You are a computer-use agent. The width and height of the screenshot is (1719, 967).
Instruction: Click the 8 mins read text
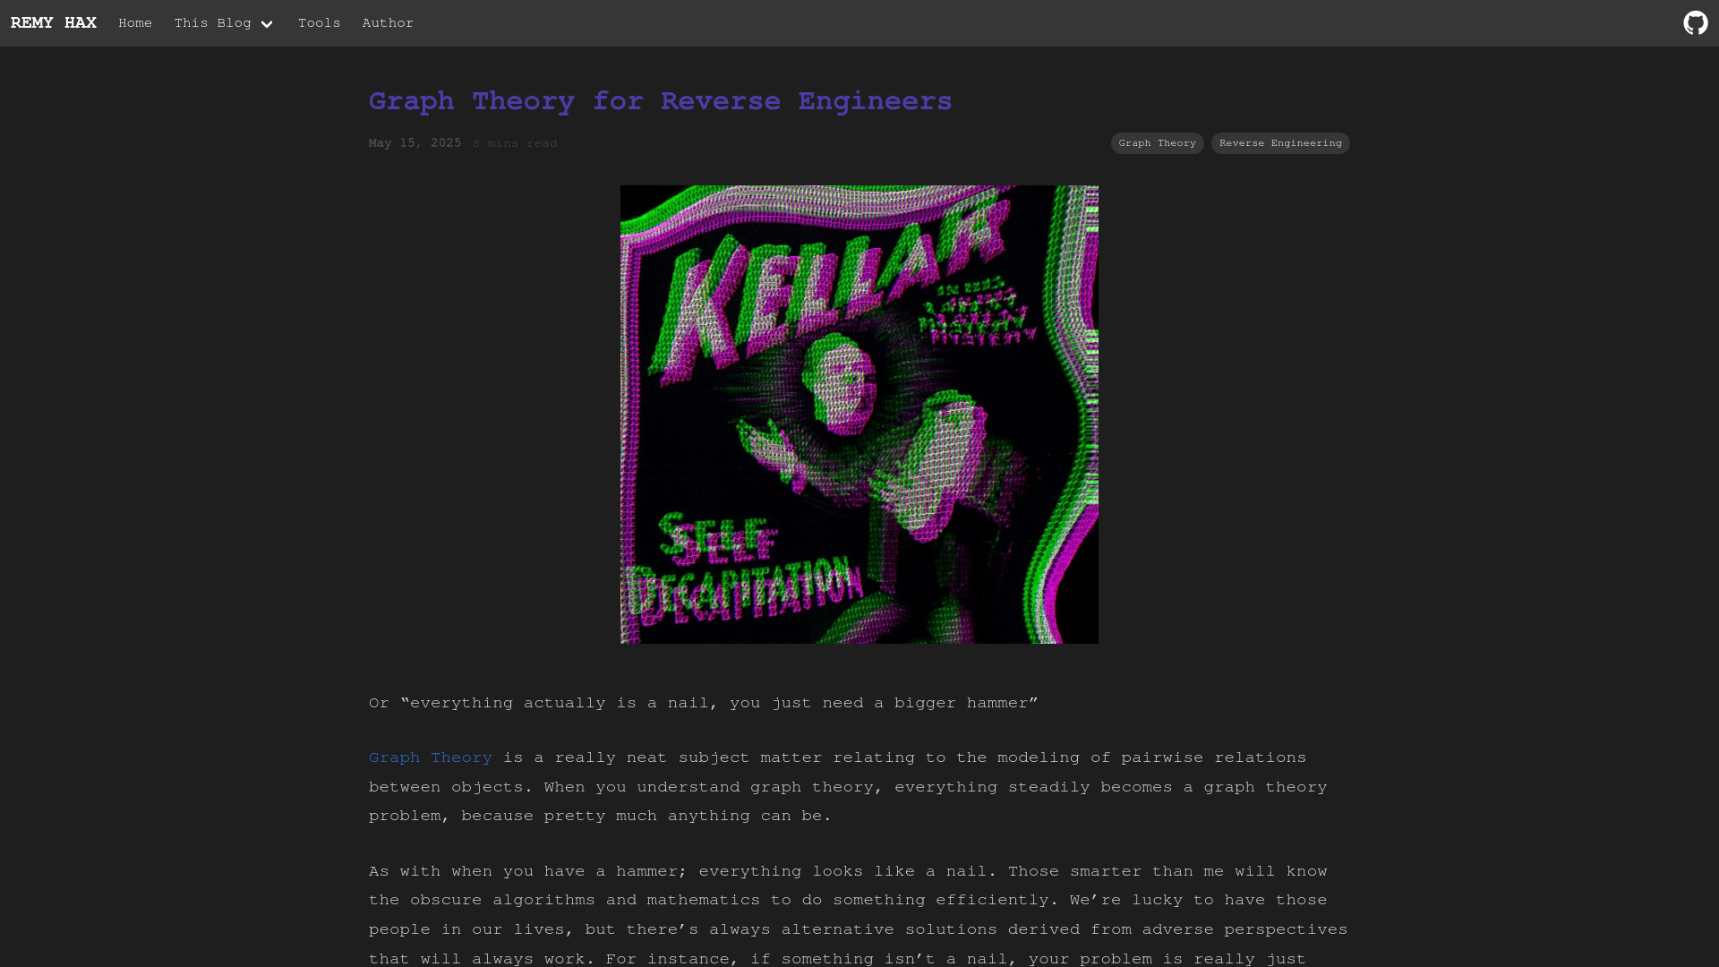pos(515,143)
